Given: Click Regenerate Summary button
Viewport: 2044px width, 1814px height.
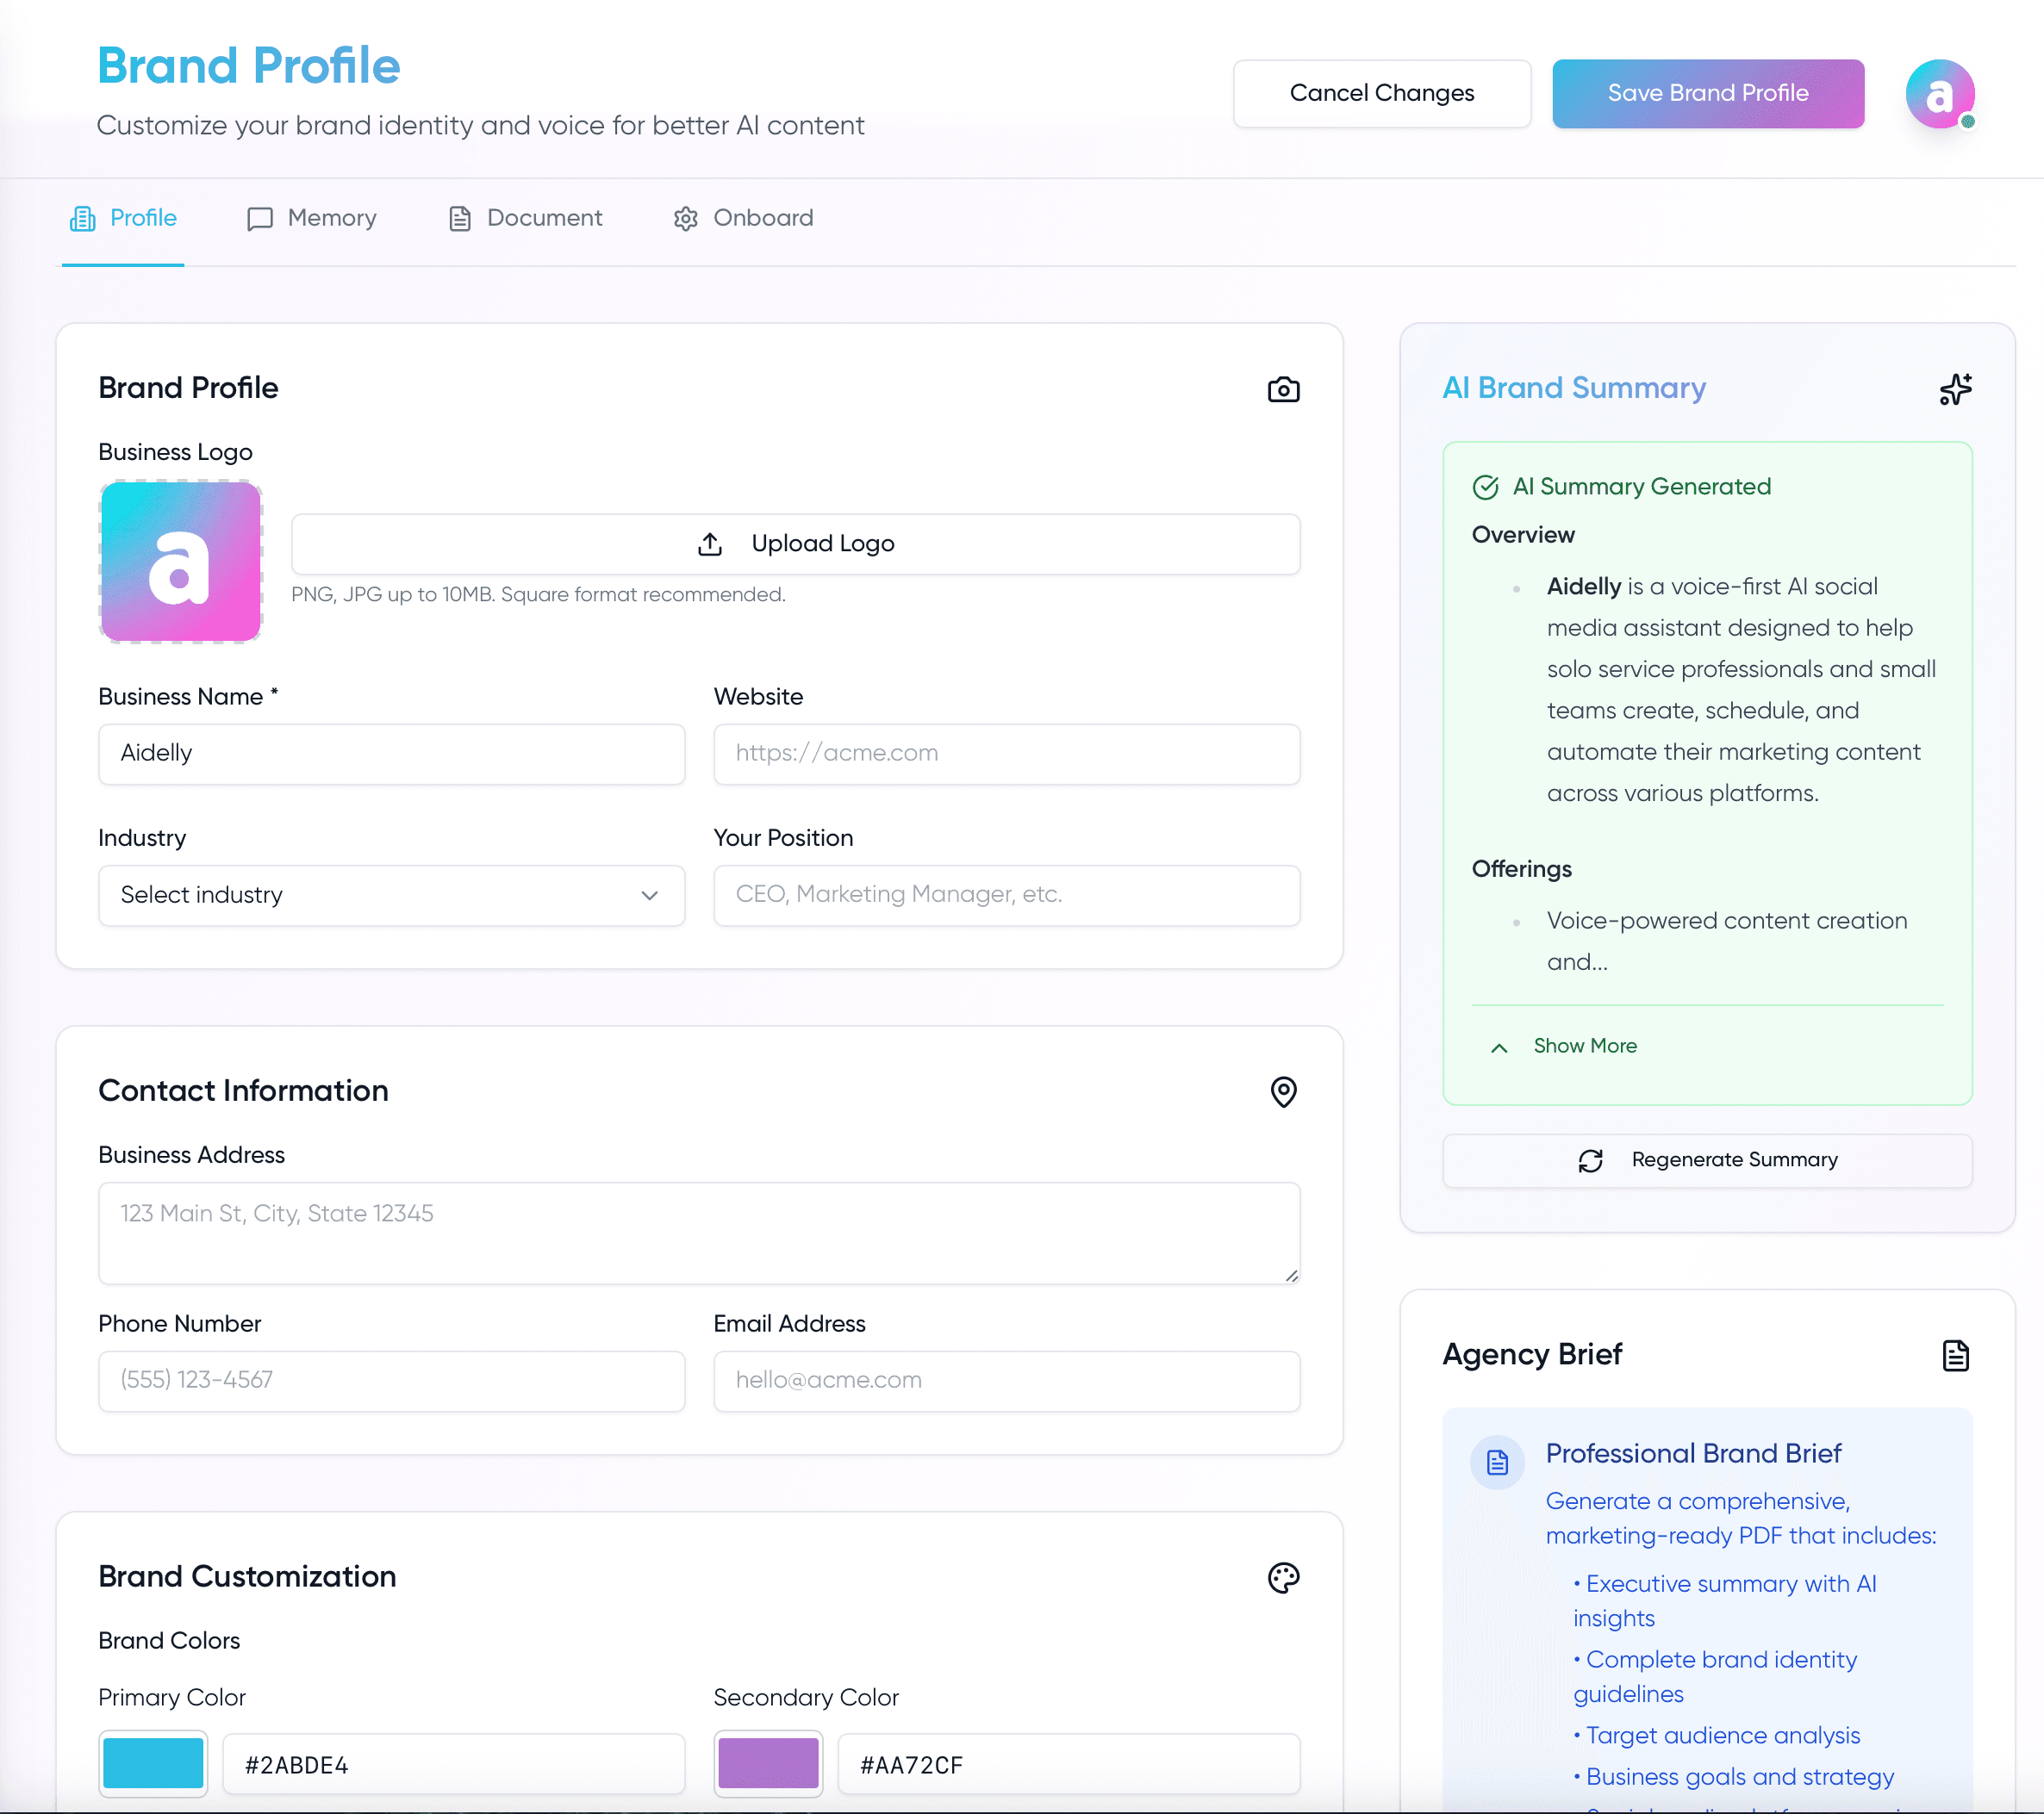Looking at the screenshot, I should 1706,1159.
